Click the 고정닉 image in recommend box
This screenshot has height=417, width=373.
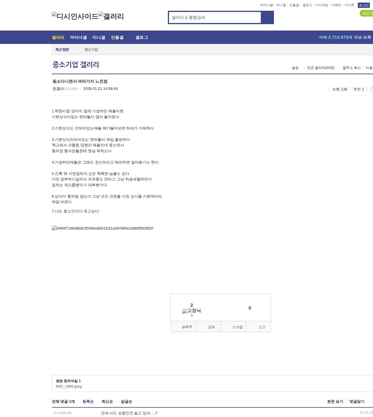191,311
